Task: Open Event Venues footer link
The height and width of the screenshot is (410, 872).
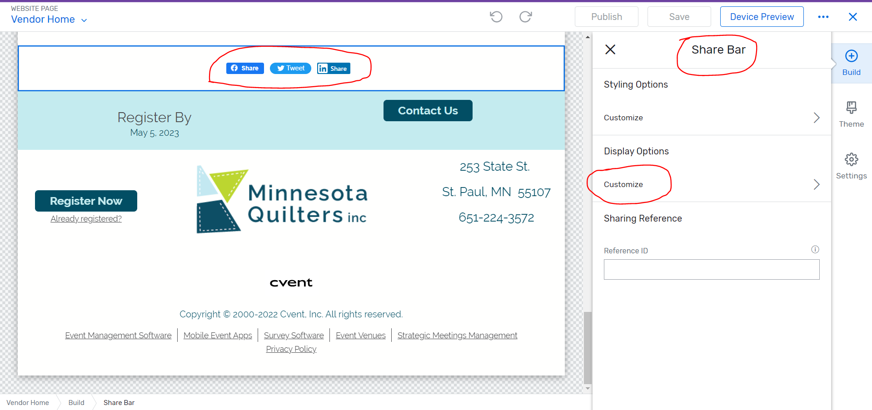Action: click(x=361, y=336)
